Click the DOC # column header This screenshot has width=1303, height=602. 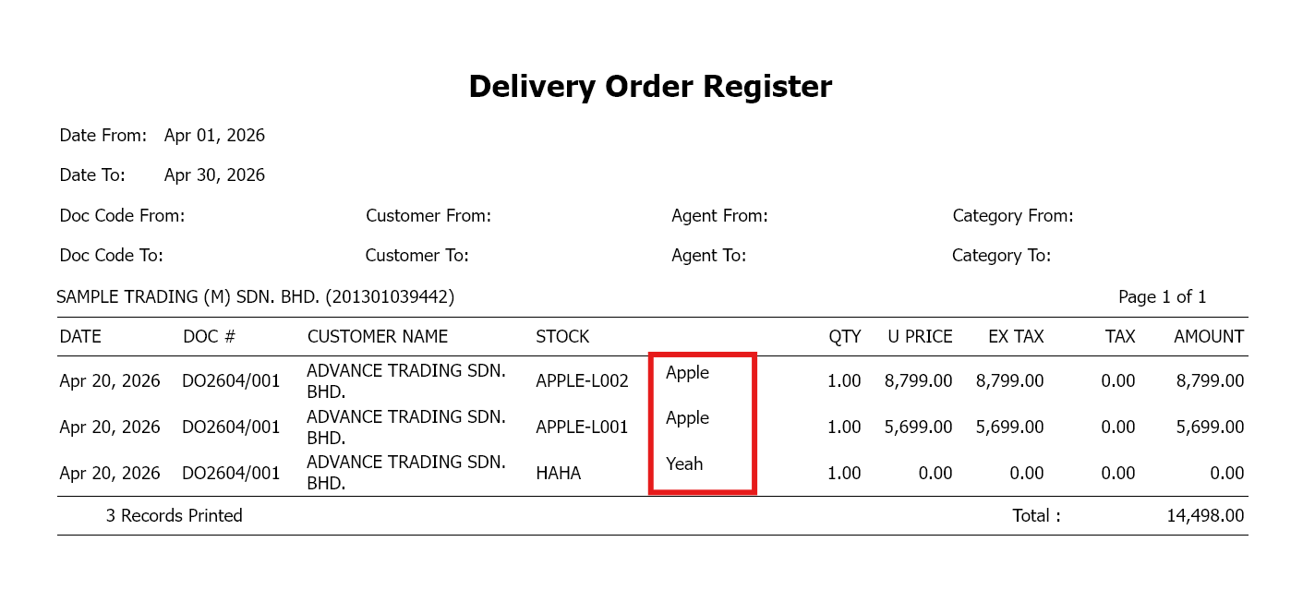(x=210, y=337)
